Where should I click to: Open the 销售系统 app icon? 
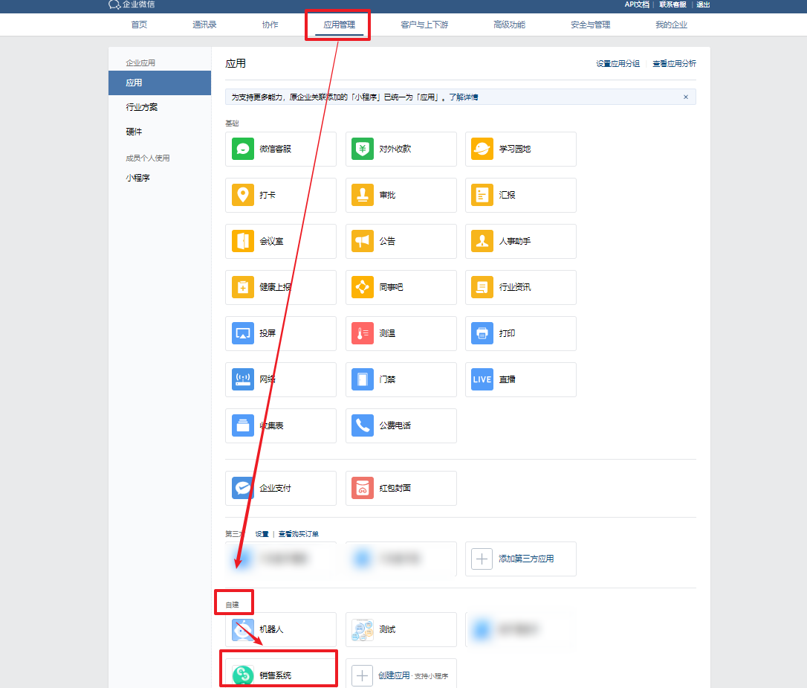[x=242, y=675]
